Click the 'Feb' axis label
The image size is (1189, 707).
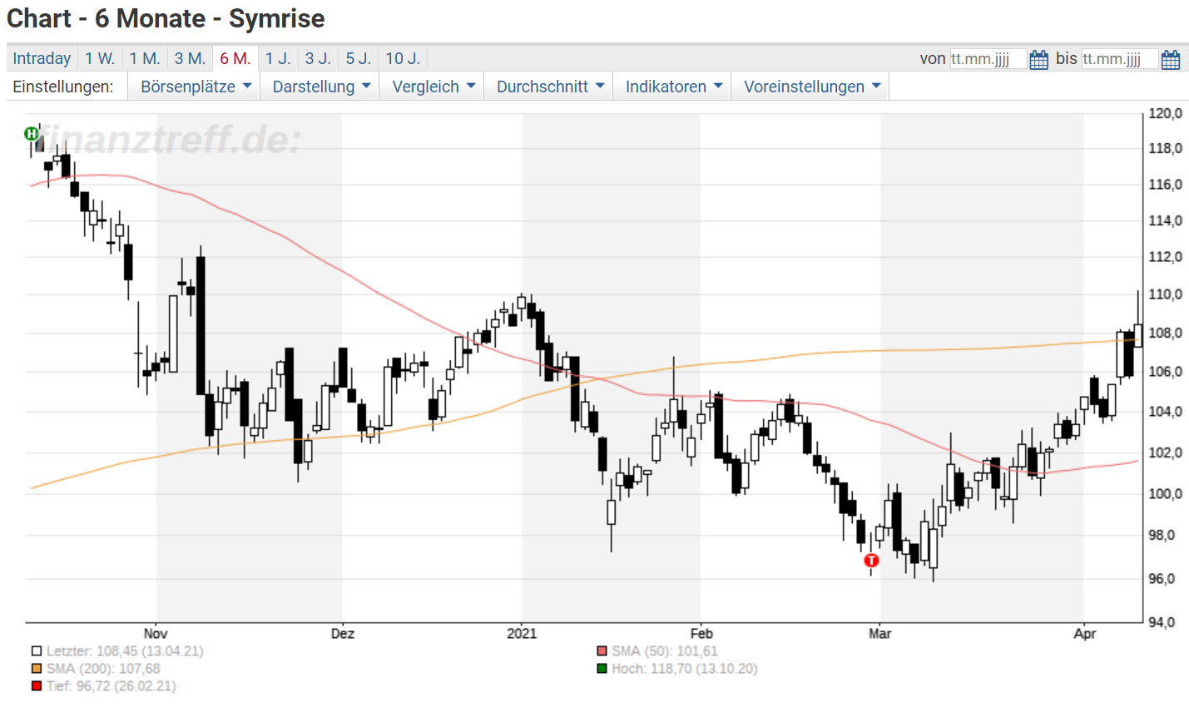[701, 634]
